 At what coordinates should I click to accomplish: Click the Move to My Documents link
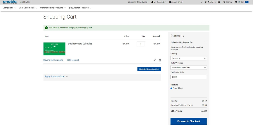(x=53, y=60)
